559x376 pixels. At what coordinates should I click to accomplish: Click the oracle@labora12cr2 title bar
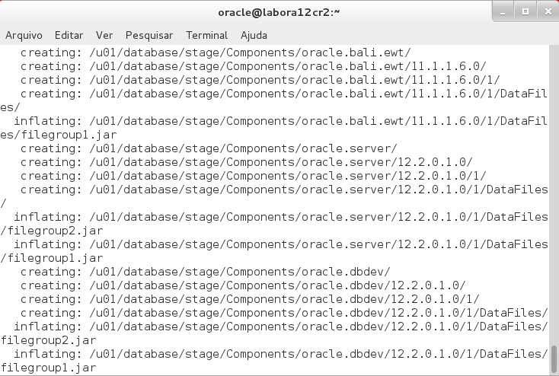[279, 12]
